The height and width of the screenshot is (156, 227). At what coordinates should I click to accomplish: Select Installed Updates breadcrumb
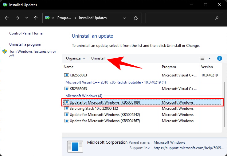[x=93, y=18]
